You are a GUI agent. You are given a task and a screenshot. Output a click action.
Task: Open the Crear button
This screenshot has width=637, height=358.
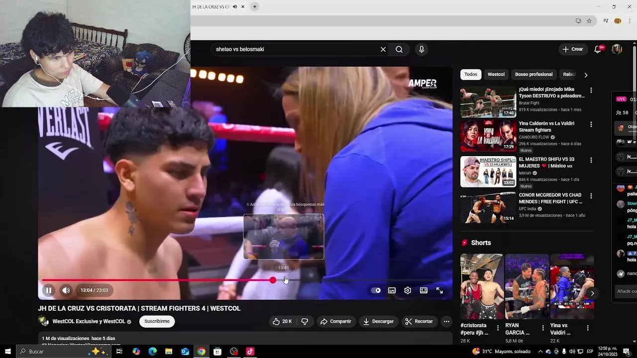[x=572, y=49]
